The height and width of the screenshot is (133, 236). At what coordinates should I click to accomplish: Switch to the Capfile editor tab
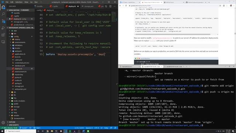55,6
